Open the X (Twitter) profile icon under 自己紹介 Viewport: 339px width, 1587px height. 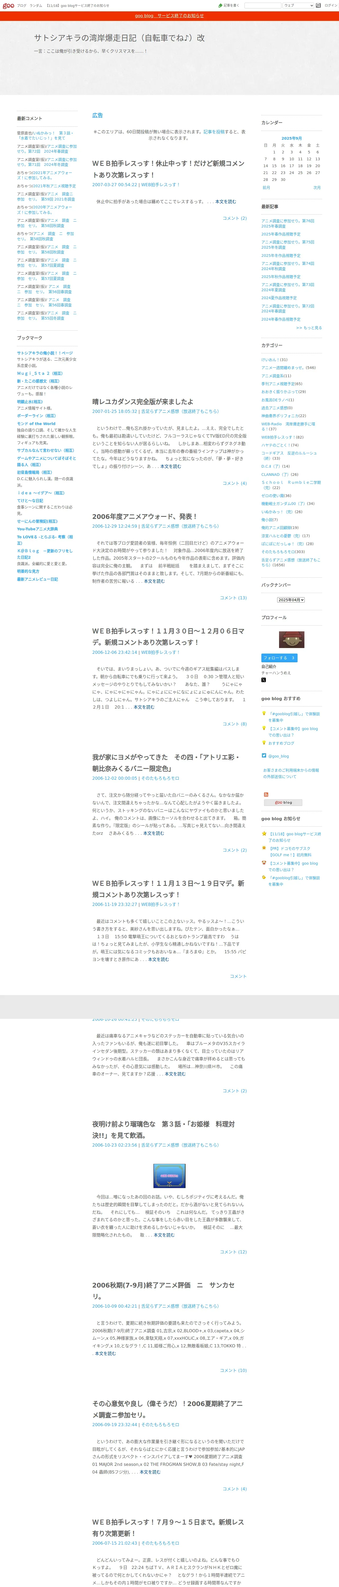(263, 680)
